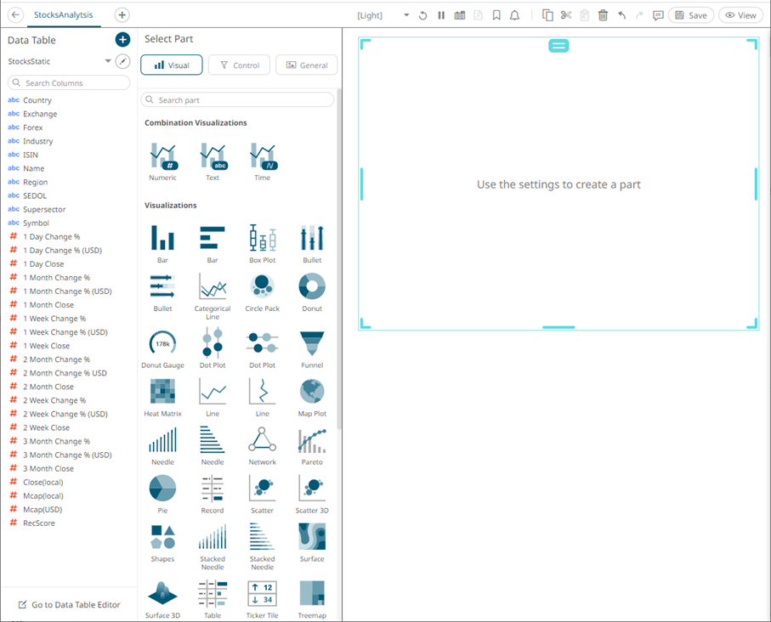This screenshot has width=771, height=622.
Task: Select the Treemap visualization
Action: tap(311, 597)
